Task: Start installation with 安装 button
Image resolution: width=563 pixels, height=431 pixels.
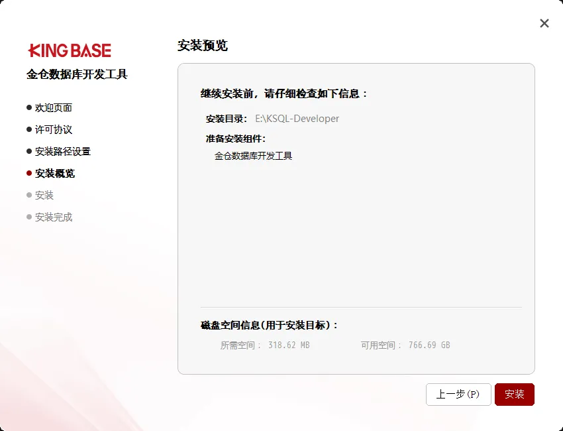Action: point(515,395)
